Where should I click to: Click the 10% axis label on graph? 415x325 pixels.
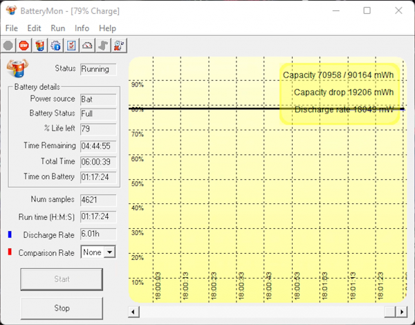[x=138, y=283]
